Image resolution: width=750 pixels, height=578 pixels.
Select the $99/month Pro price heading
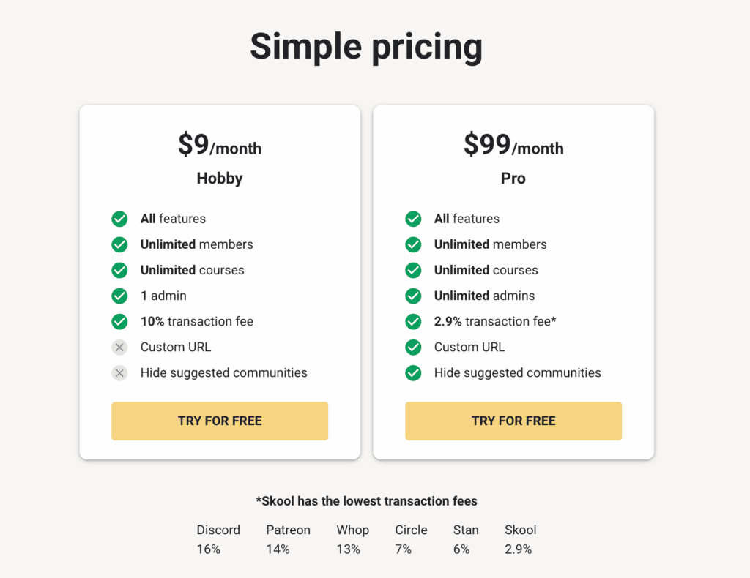(x=513, y=145)
